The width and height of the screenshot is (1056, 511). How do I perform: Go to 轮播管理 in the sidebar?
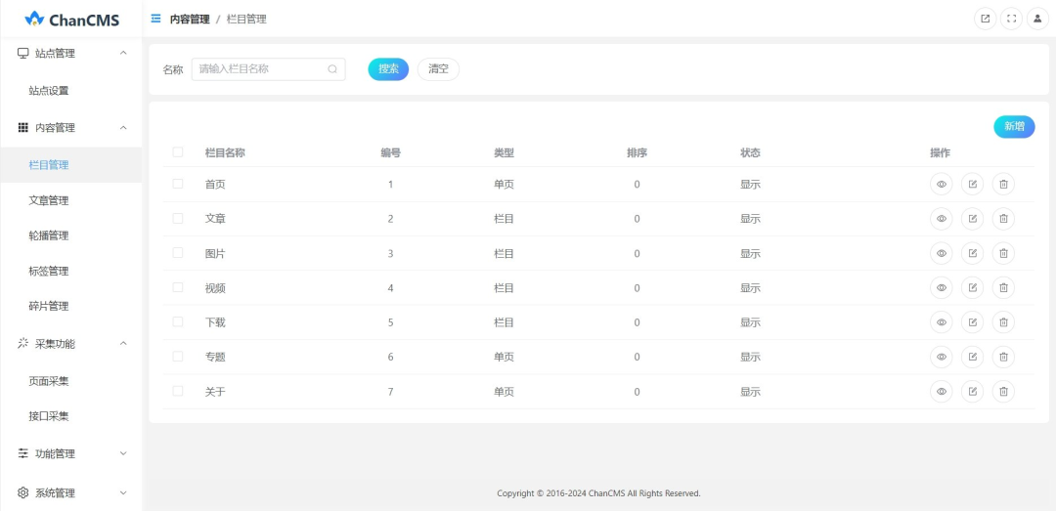(49, 235)
